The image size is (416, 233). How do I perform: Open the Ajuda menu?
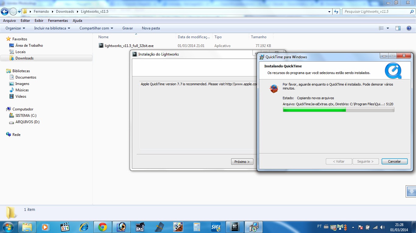click(77, 21)
